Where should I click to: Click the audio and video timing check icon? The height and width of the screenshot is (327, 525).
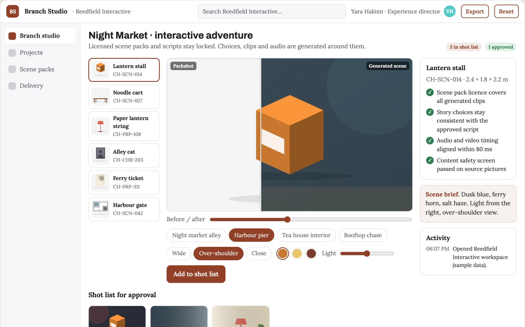[x=430, y=140]
